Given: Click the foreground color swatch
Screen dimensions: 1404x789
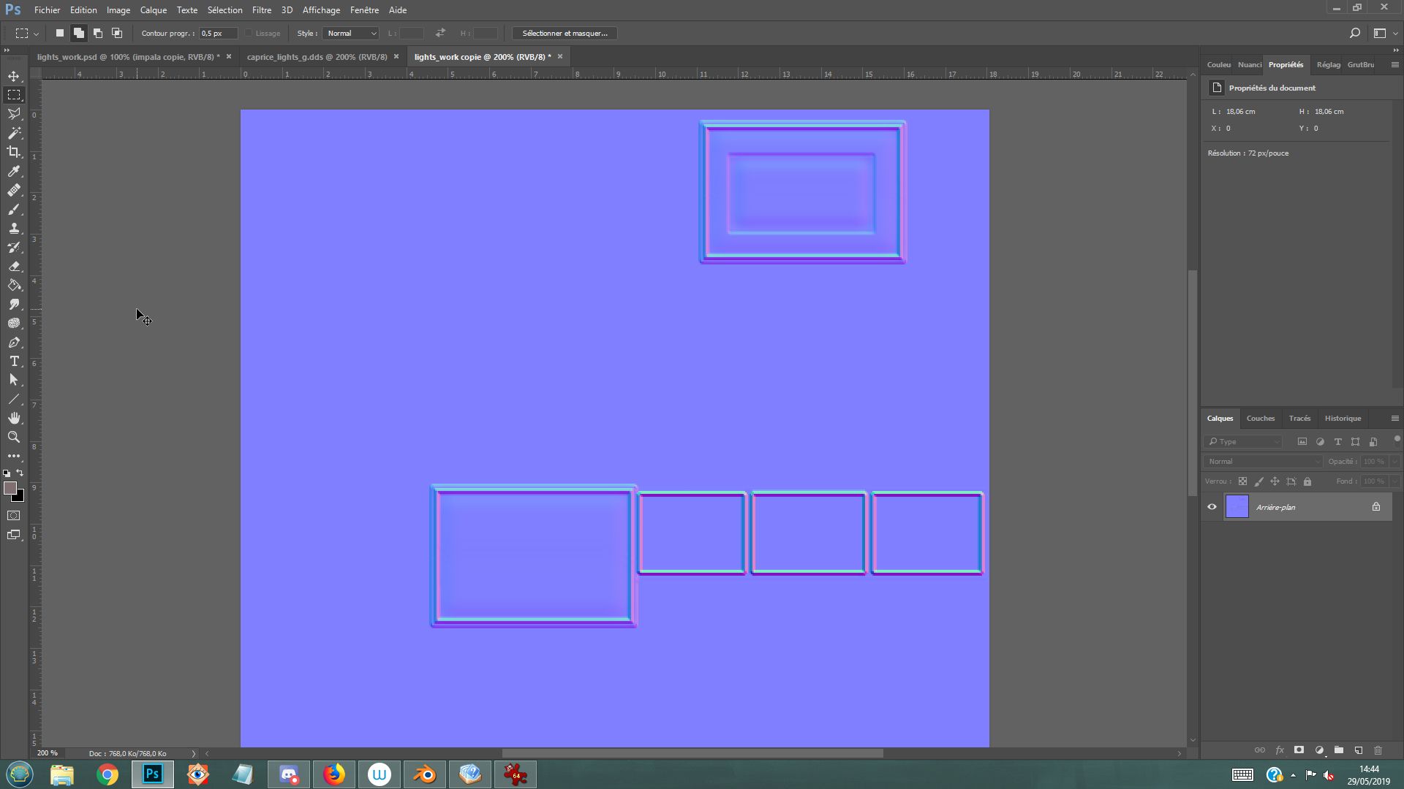Looking at the screenshot, I should [10, 488].
